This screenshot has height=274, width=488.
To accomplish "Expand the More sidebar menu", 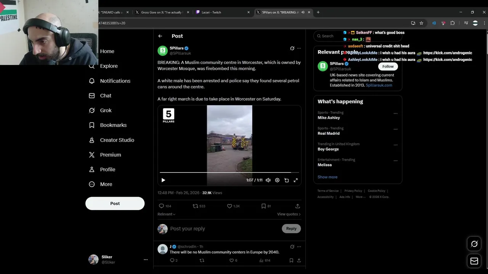I will coord(101,184).
